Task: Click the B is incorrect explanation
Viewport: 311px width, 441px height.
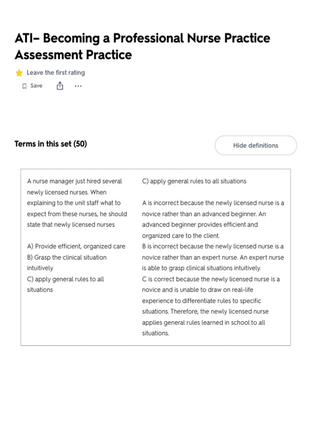Action: pos(213,257)
